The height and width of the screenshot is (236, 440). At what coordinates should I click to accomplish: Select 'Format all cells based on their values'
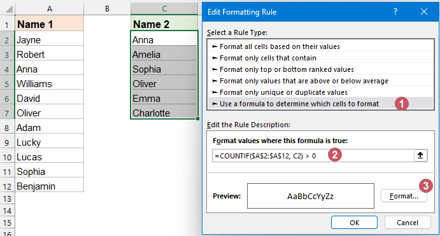tap(320, 46)
